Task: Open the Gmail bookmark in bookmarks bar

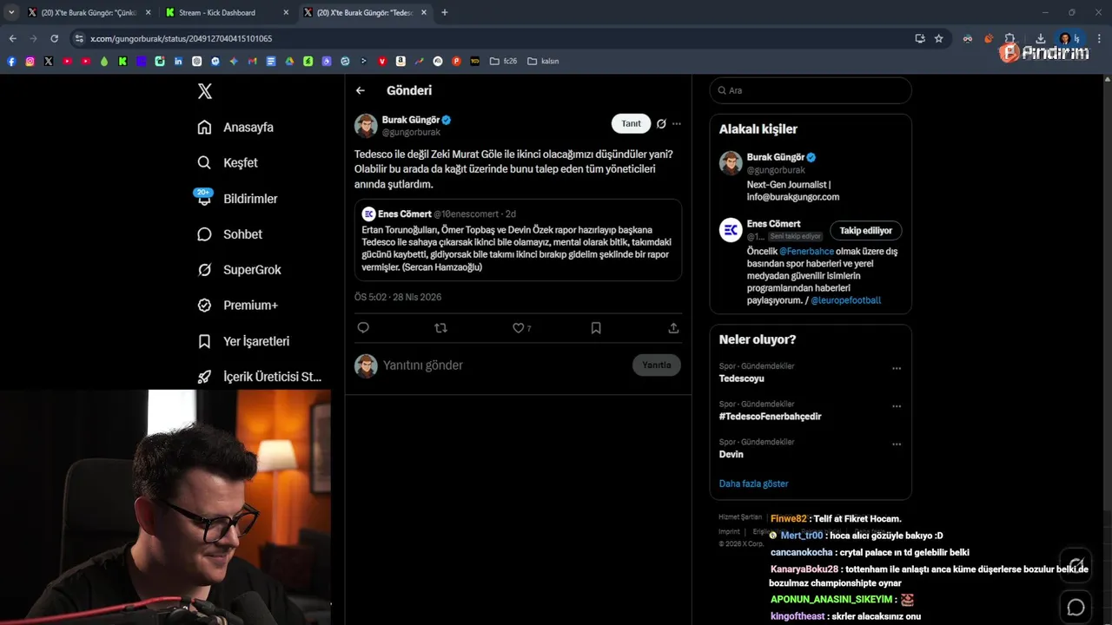Action: [x=253, y=62]
